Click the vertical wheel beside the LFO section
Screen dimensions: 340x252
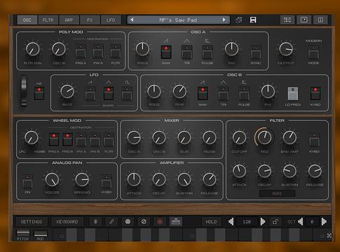[24, 91]
